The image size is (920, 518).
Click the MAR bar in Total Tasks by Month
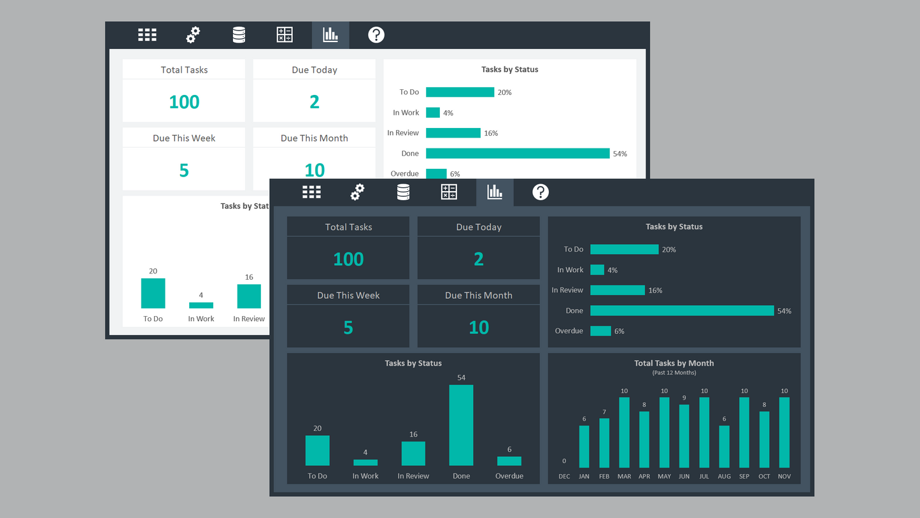[624, 433]
